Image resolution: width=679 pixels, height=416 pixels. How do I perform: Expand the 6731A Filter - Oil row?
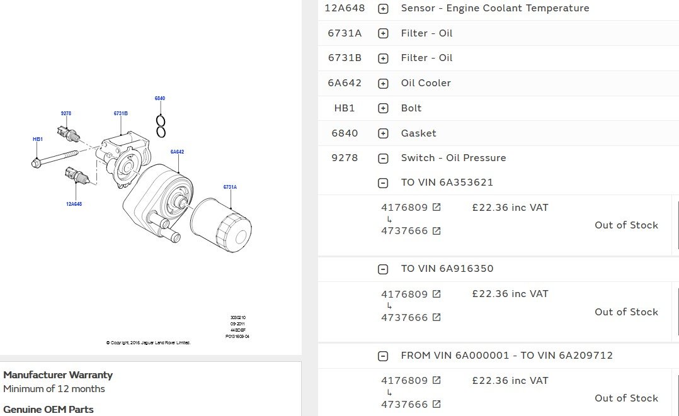(x=383, y=33)
